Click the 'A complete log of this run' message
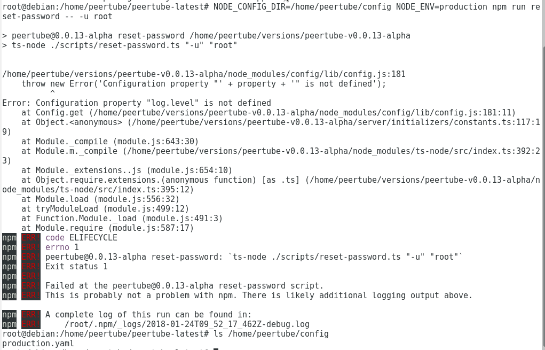The image size is (545, 350). tap(148, 315)
